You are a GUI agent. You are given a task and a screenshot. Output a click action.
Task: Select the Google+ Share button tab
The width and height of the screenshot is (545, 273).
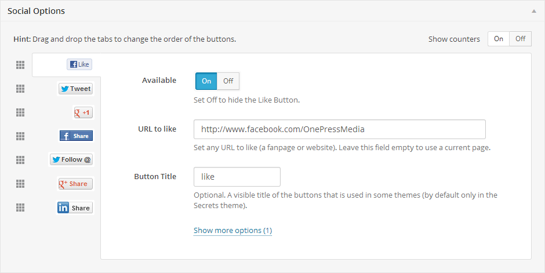[x=75, y=184]
